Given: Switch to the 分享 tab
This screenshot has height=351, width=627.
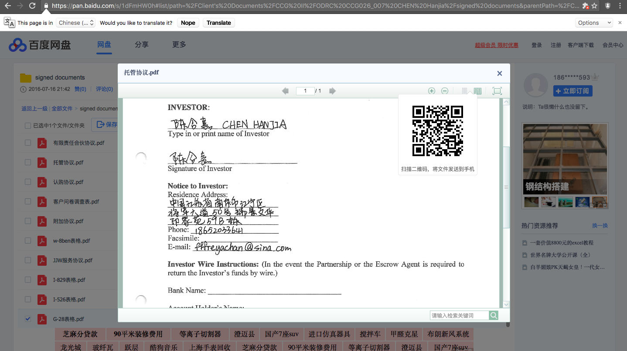Looking at the screenshot, I should click(x=142, y=44).
